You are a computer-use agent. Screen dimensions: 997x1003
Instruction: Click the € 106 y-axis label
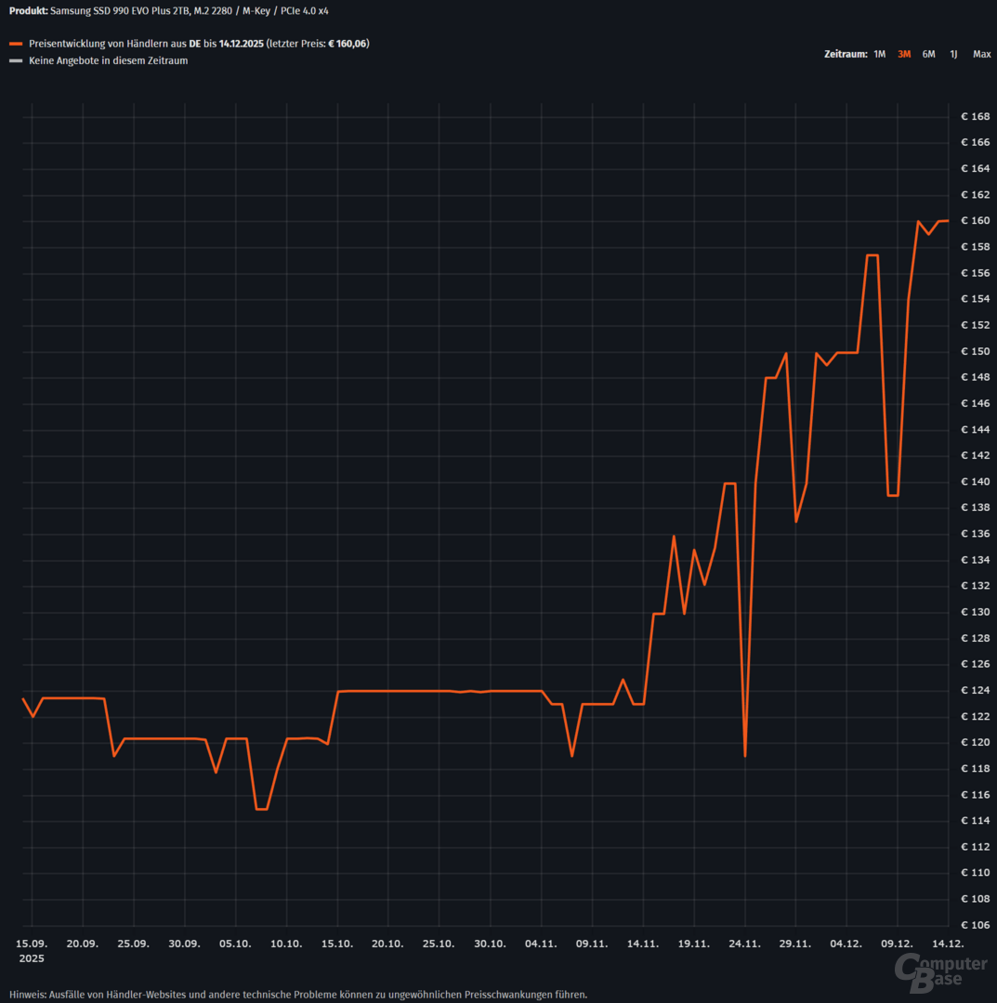click(975, 925)
